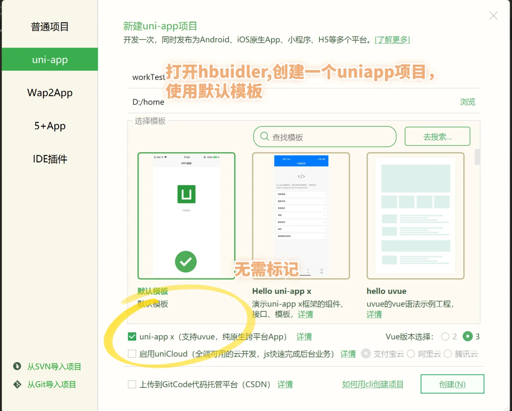Viewport: 512px width, 411px height.
Task: Disable the uni-app x checkbox
Action: (132, 336)
